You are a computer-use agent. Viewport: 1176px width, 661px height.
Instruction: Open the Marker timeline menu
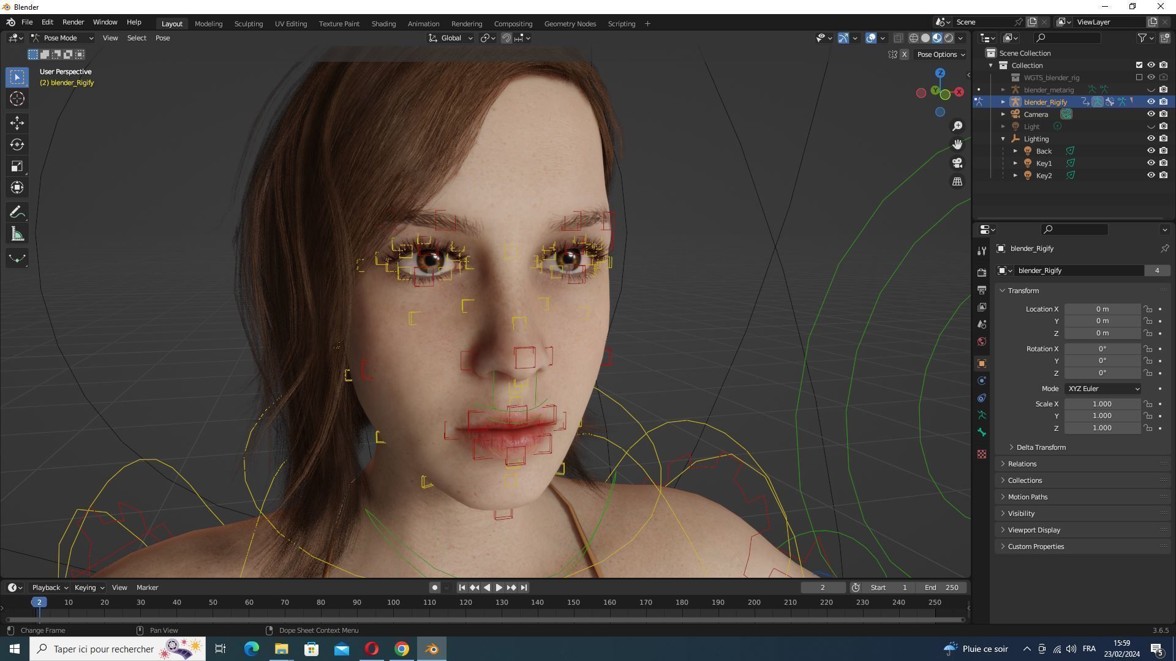[147, 588]
